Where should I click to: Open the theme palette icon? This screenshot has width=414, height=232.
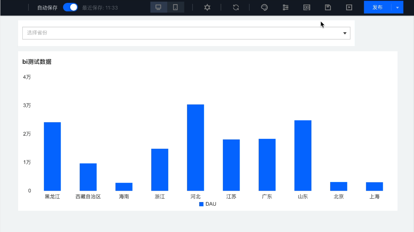264,7
